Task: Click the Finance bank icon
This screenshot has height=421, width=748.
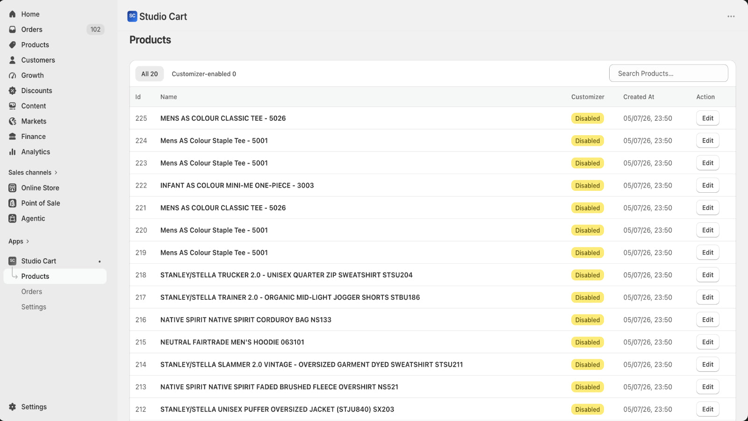Action: coord(13,137)
